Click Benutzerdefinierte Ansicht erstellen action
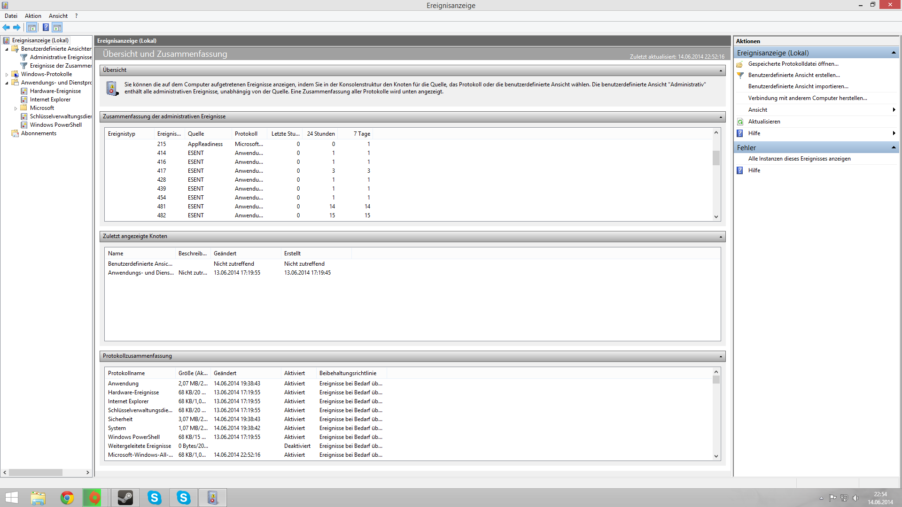 pyautogui.click(x=793, y=75)
